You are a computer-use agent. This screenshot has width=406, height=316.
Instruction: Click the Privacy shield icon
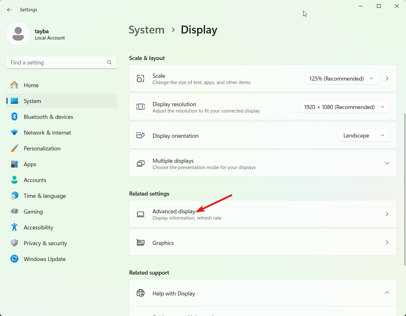tap(14, 243)
